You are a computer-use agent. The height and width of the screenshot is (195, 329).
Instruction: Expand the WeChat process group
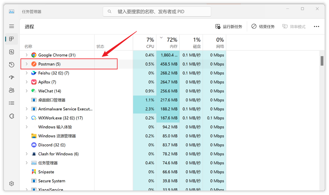[27, 91]
